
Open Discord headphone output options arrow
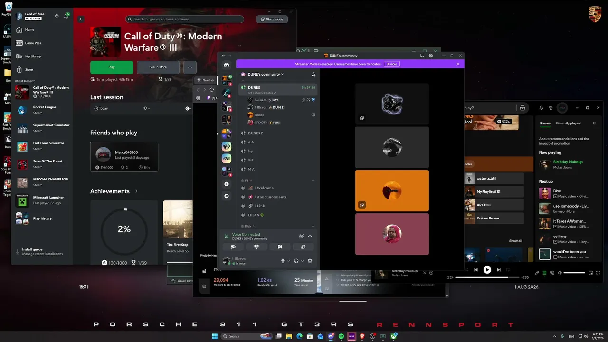coord(302,261)
